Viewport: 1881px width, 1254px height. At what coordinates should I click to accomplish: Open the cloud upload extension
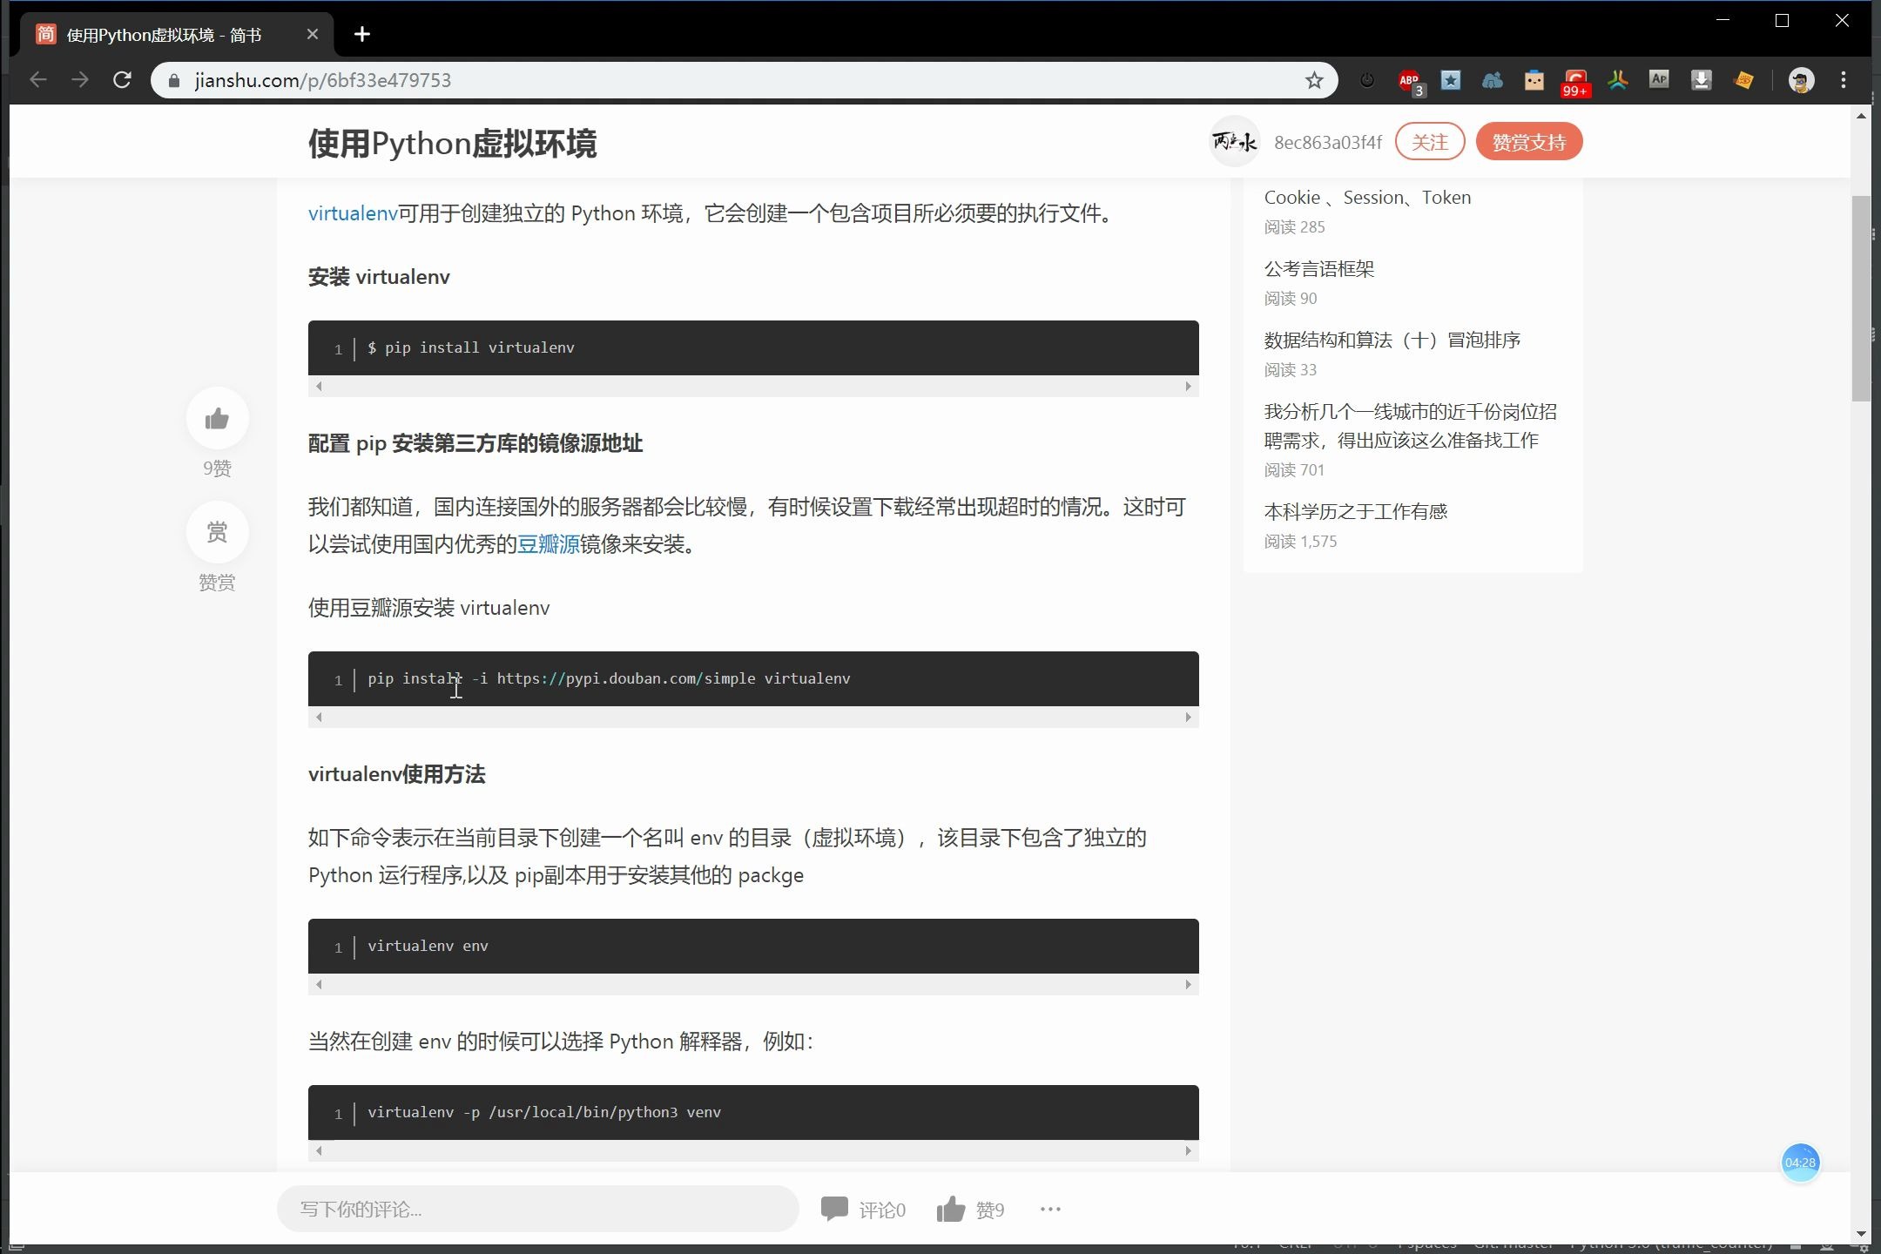[x=1492, y=80]
